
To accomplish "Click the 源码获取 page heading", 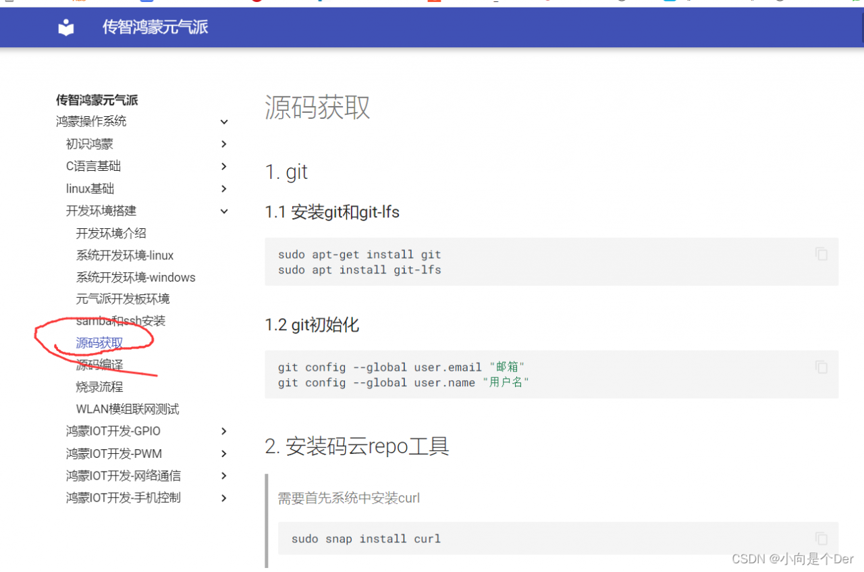I will point(317,107).
